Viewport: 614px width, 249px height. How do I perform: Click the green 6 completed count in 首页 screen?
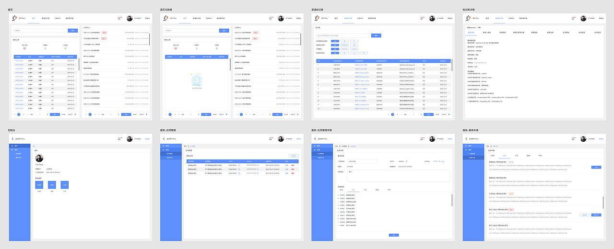[x=66, y=48]
